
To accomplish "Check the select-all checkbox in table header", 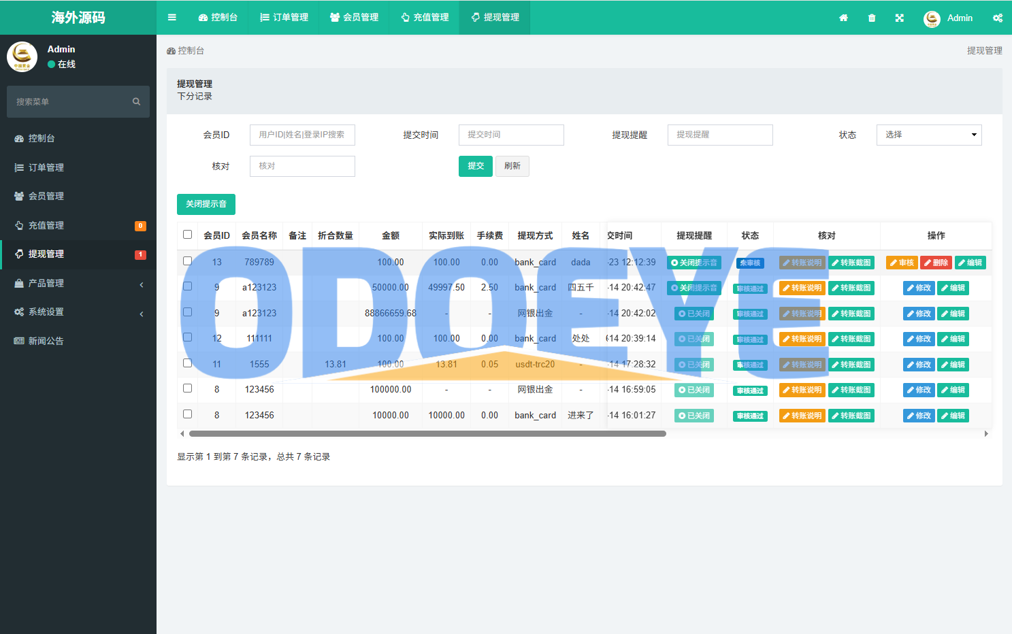I will (x=188, y=235).
